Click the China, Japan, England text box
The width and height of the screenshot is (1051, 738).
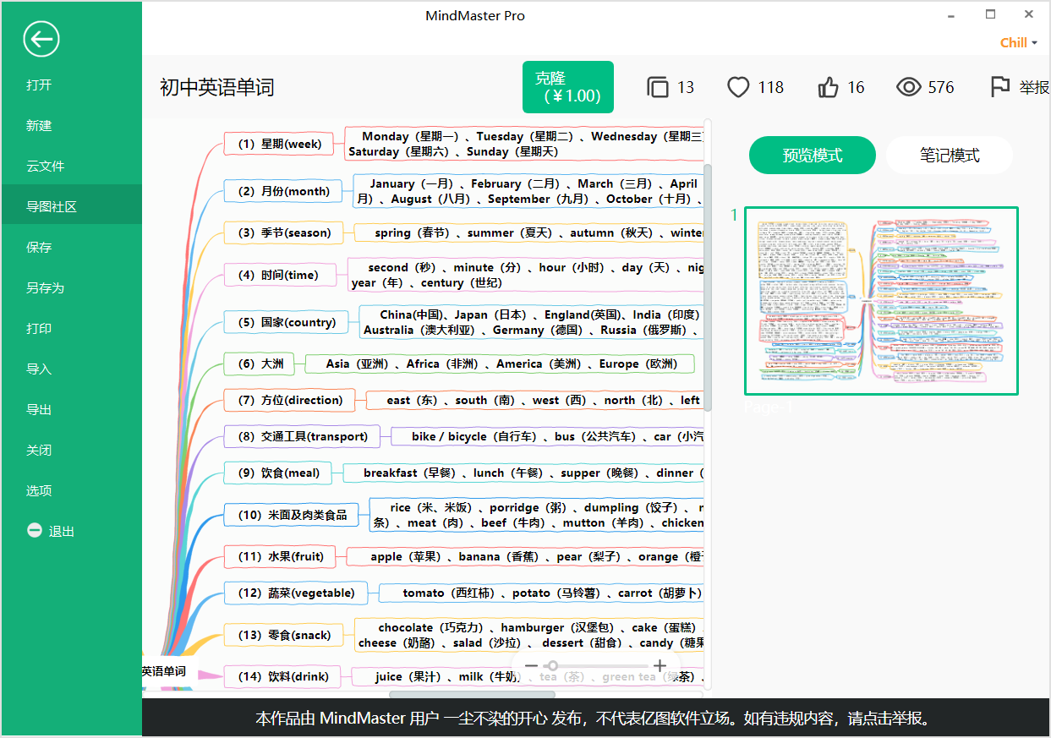click(531, 322)
